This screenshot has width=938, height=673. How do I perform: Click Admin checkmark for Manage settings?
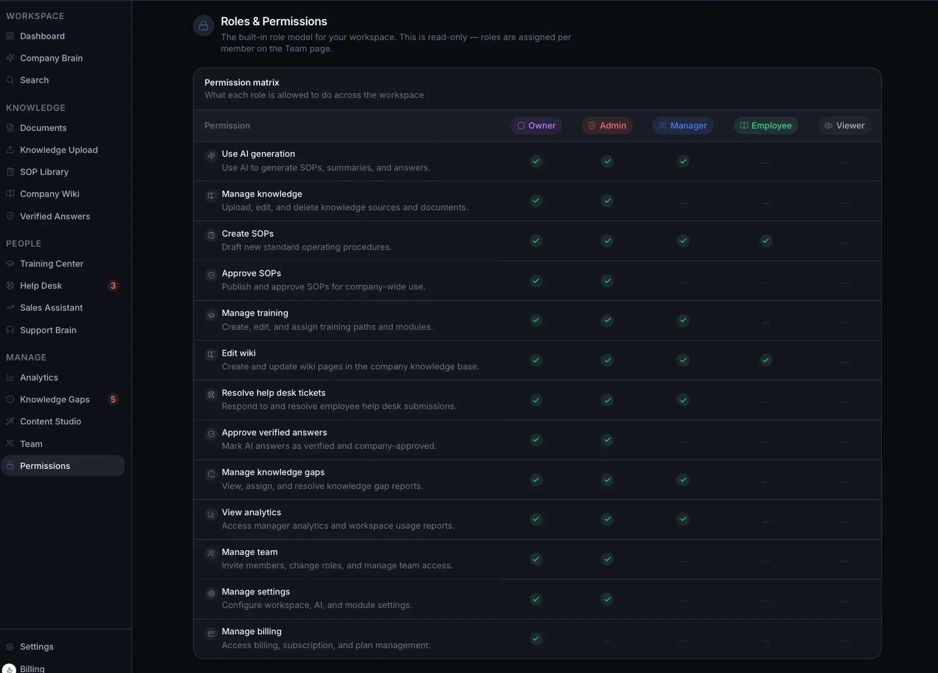click(x=607, y=599)
